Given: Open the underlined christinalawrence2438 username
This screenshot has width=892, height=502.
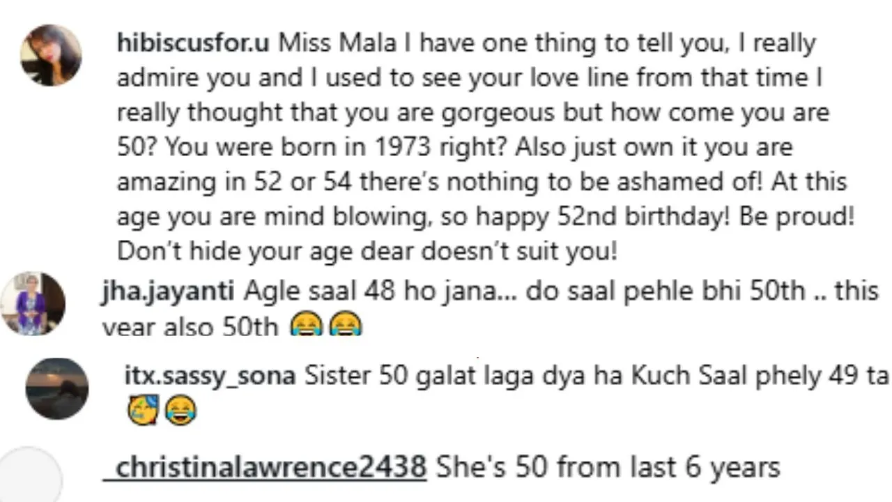Looking at the screenshot, I should 270,467.
